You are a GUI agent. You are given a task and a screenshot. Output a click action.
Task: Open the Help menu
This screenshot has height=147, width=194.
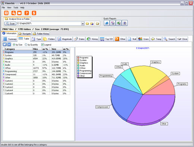coord(22,7)
